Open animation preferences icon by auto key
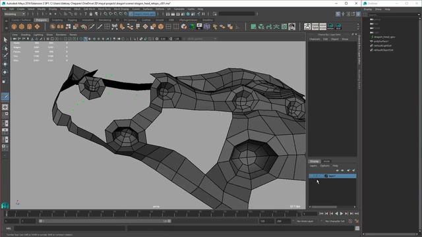This screenshot has height=237, width=422. pos(357,221)
